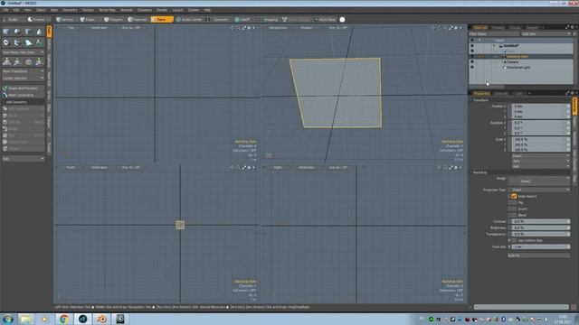Toggle visibility of the Camera item
This screenshot has width=579, height=325.
pos(472,62)
